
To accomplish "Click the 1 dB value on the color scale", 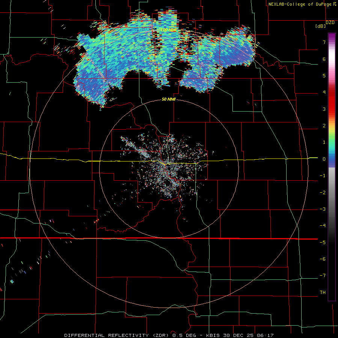I will coord(324,142).
